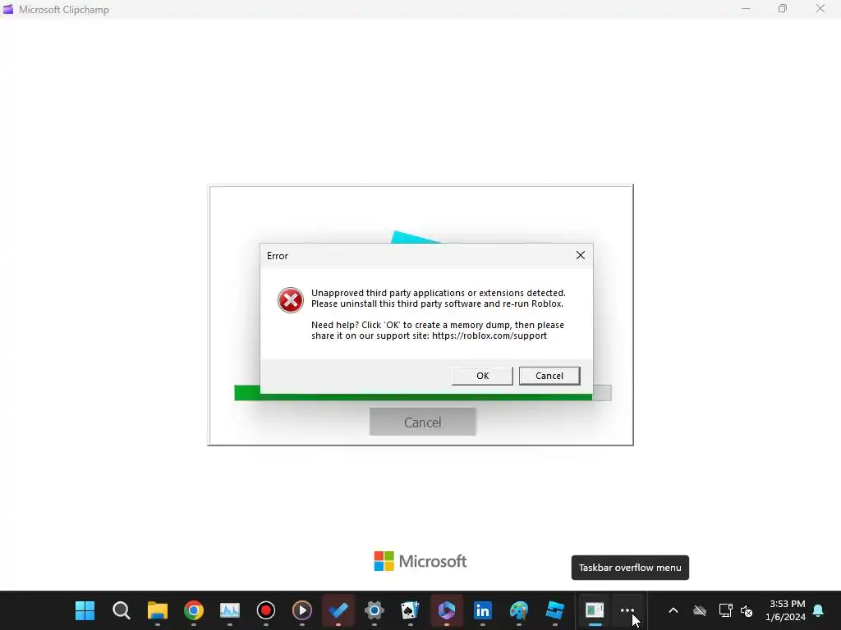Open LinkedIn from the taskbar

point(483,610)
